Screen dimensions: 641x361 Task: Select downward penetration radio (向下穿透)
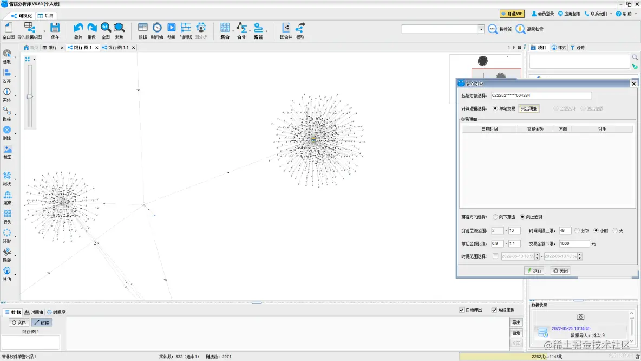coord(495,217)
